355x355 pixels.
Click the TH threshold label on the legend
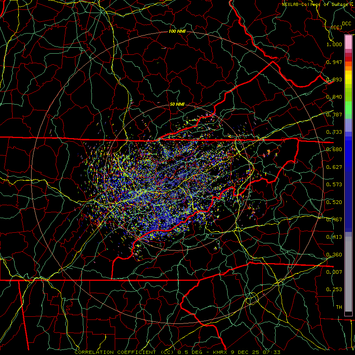[339, 307]
